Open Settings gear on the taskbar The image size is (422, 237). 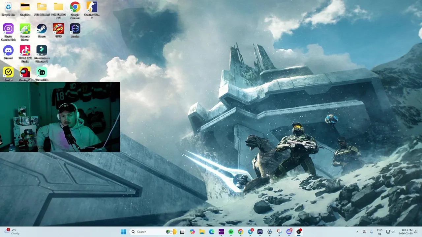pyautogui.click(x=270, y=232)
